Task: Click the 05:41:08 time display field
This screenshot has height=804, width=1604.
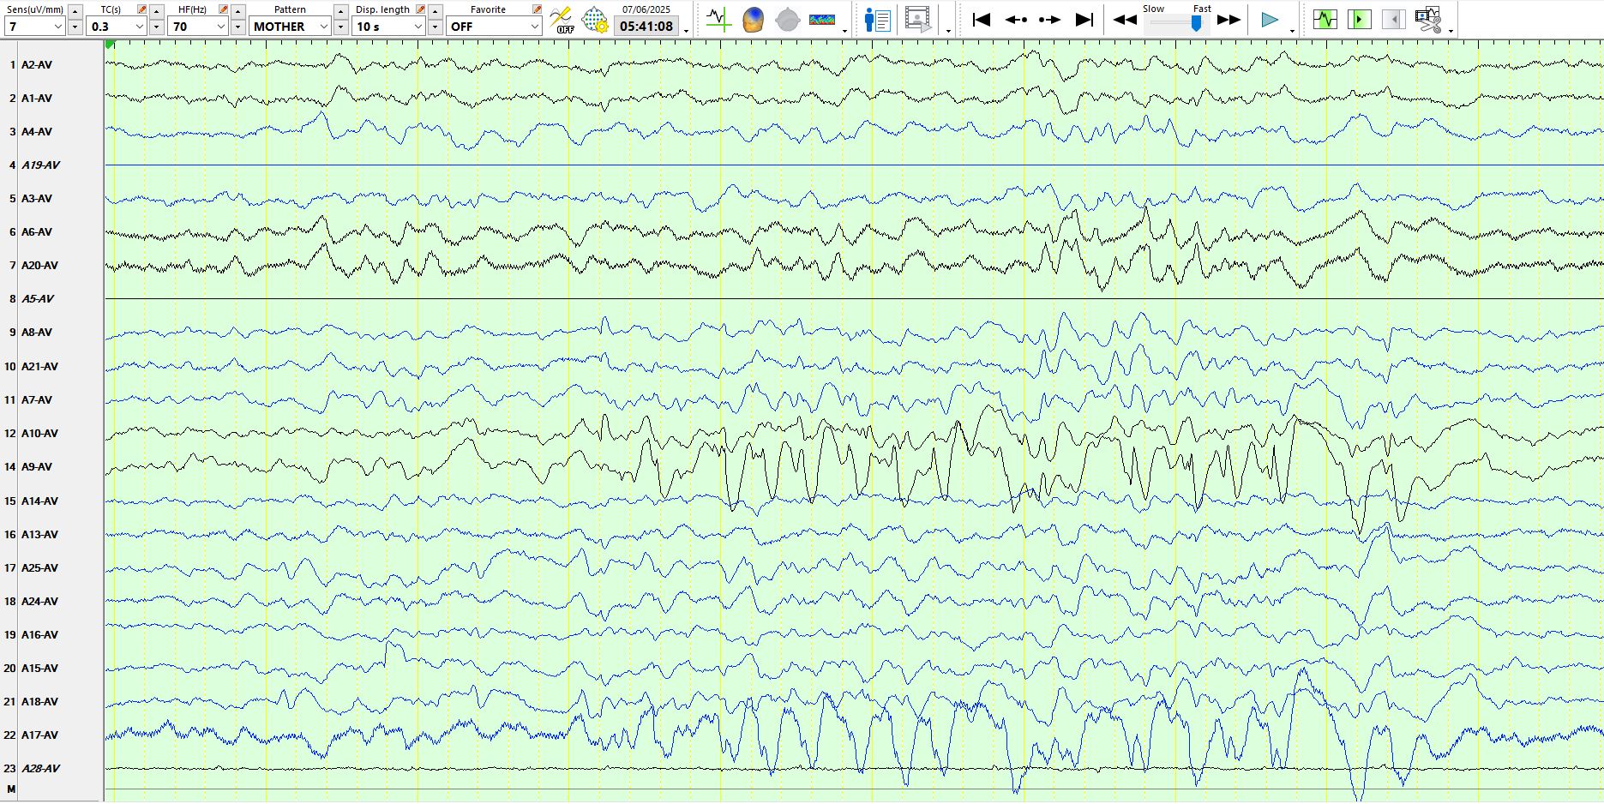Action: click(x=646, y=27)
